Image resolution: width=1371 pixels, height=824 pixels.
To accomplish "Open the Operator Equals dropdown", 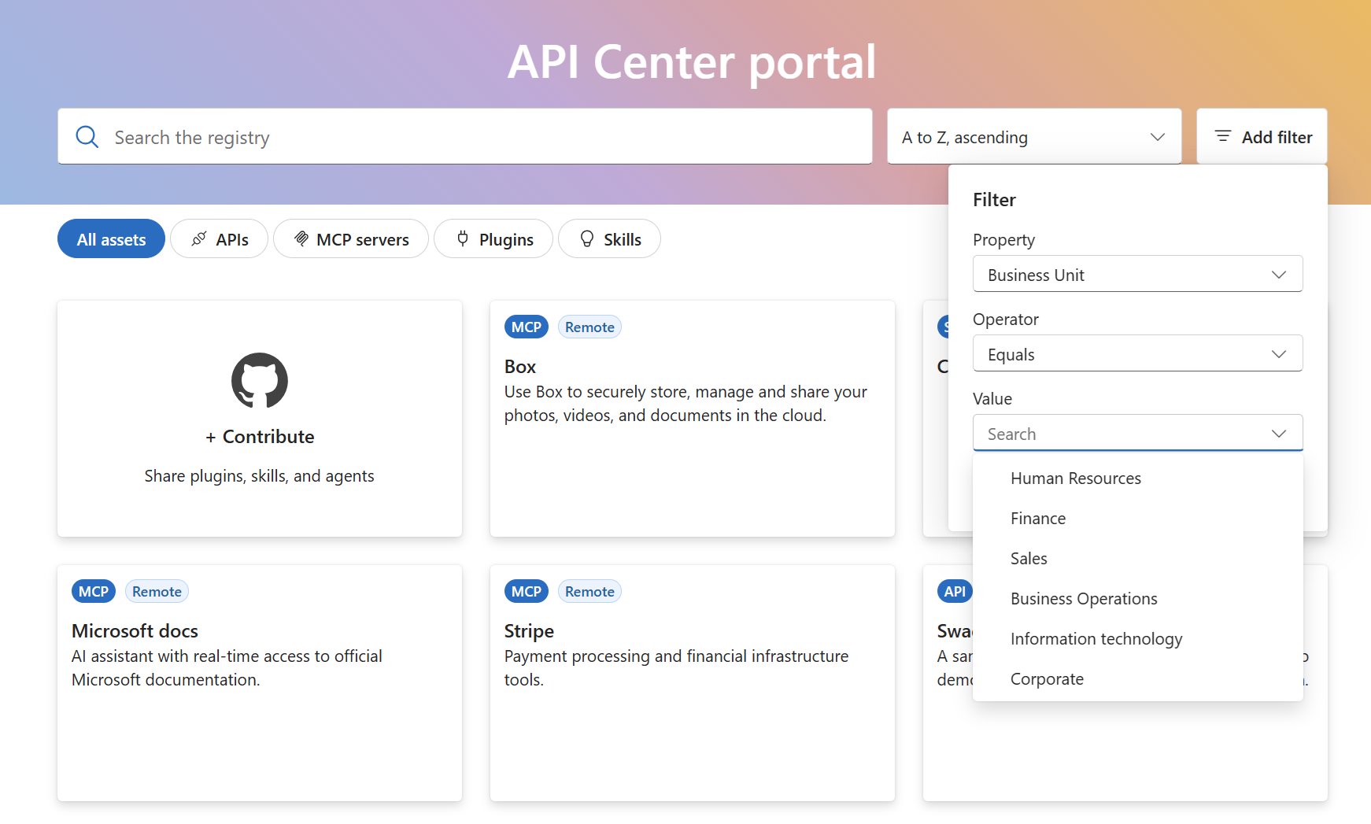I will (1137, 353).
